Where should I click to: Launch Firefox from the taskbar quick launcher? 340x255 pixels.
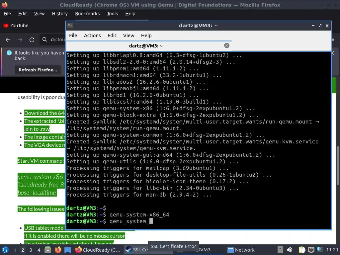coord(58,250)
